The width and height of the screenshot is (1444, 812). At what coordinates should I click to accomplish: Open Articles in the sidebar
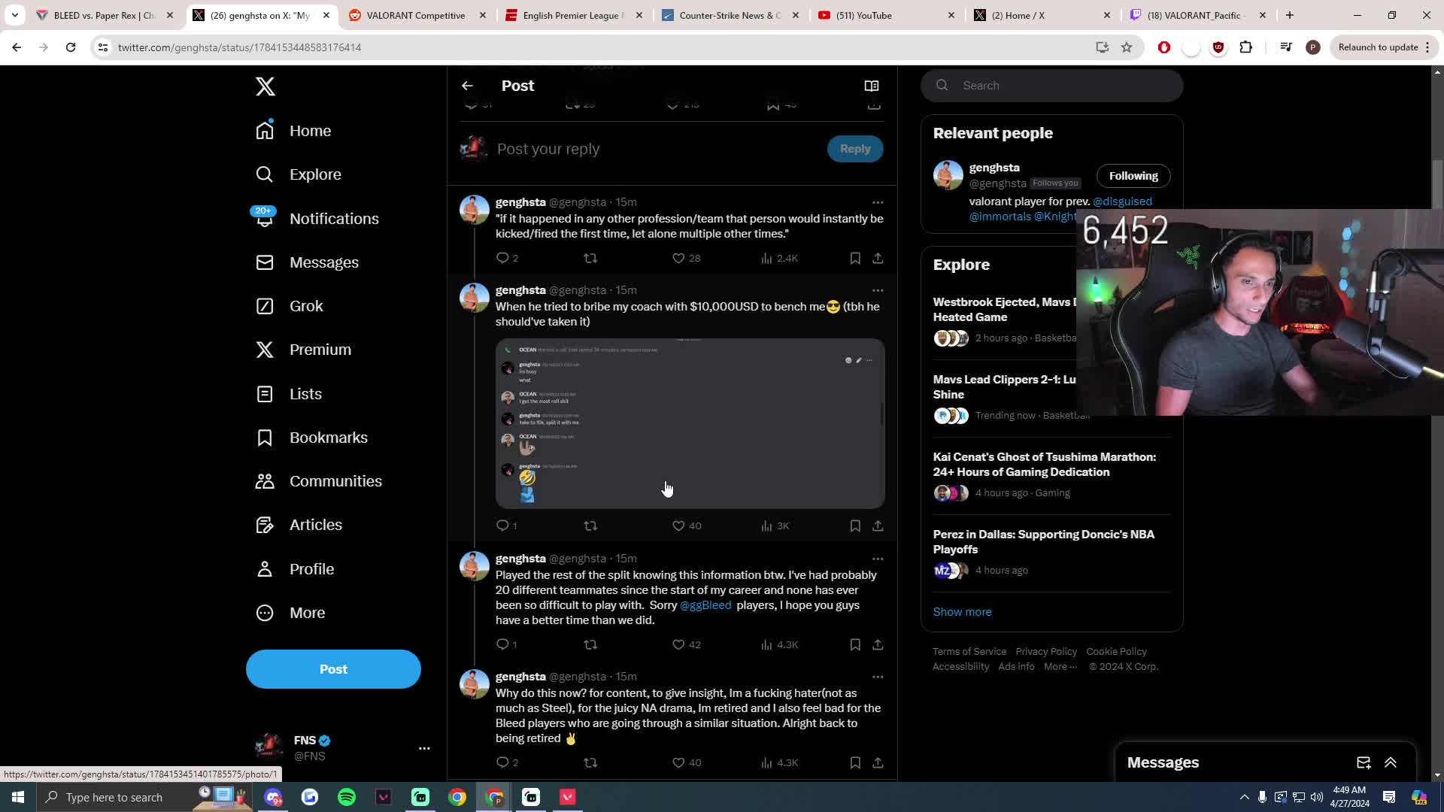[x=299, y=525]
